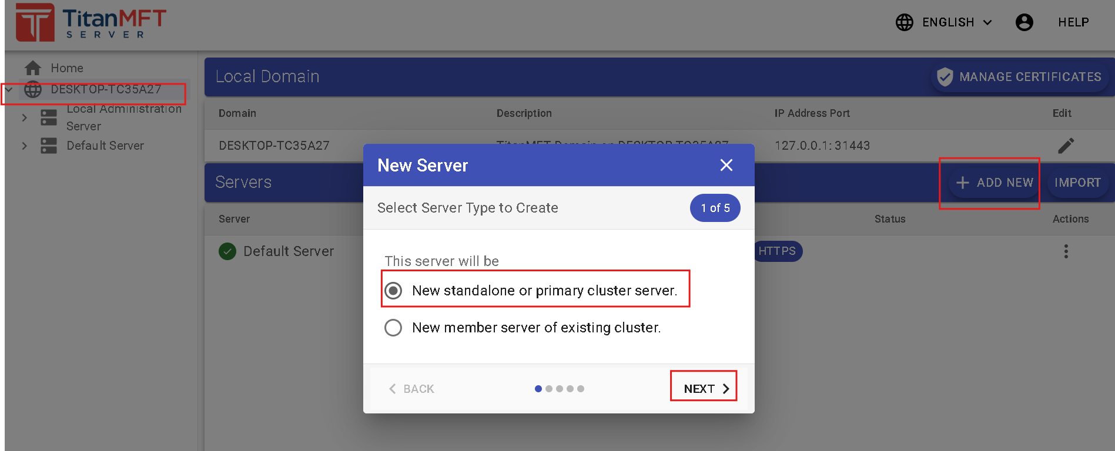Open the user account profile icon
This screenshot has width=1115, height=451.
[1024, 22]
